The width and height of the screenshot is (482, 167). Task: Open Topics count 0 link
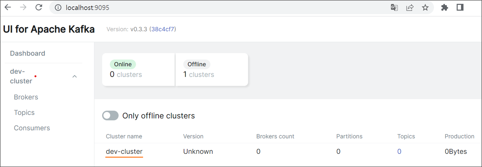(399, 151)
